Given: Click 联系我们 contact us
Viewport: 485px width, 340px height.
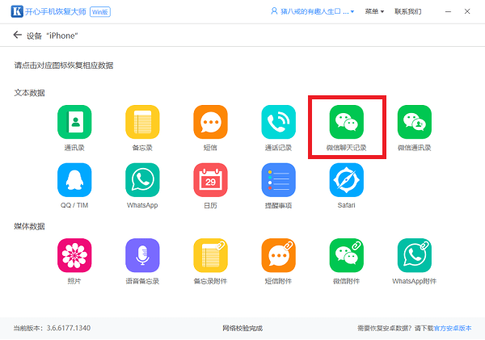Looking at the screenshot, I should [407, 11].
